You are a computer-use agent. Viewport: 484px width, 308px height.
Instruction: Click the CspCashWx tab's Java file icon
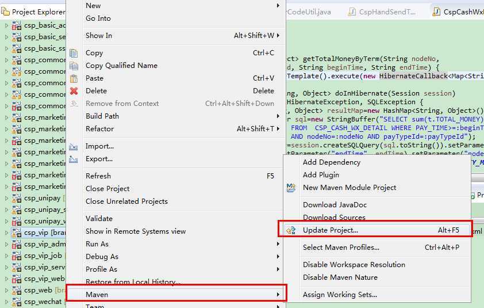(x=436, y=12)
